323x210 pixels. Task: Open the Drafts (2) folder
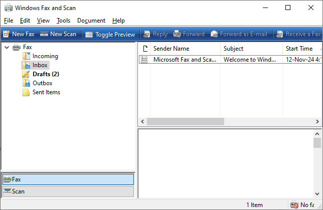click(x=46, y=74)
